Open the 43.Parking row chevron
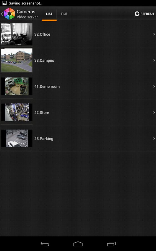156x251 pixels. pyautogui.click(x=154, y=138)
